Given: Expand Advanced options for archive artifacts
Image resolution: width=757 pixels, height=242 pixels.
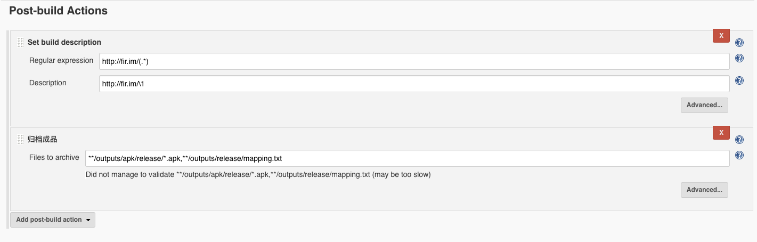Looking at the screenshot, I should pyautogui.click(x=704, y=190).
